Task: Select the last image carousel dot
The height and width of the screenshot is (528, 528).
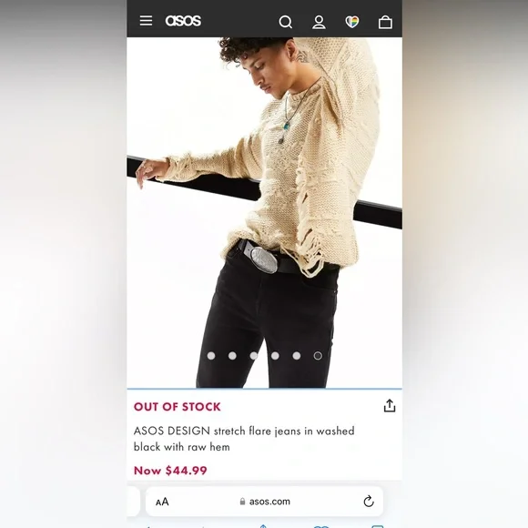Action: [318, 356]
